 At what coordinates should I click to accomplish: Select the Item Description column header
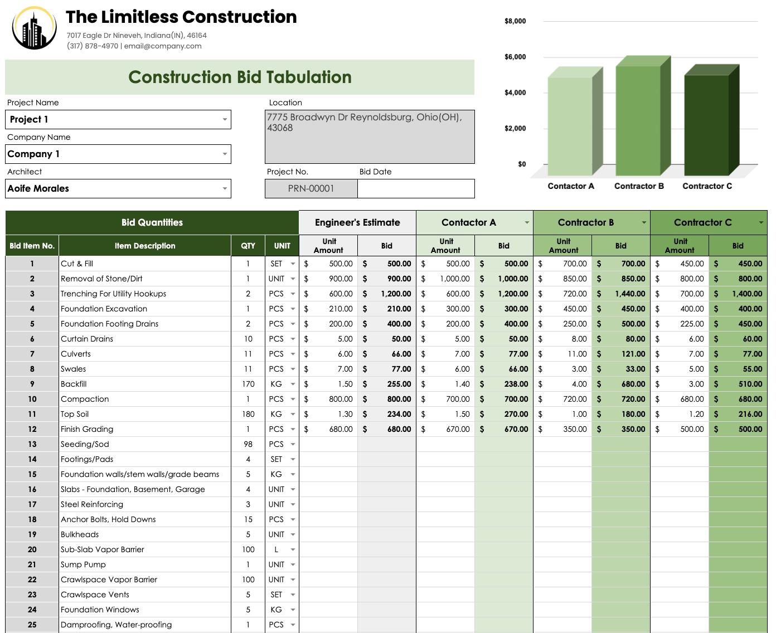[x=145, y=246]
